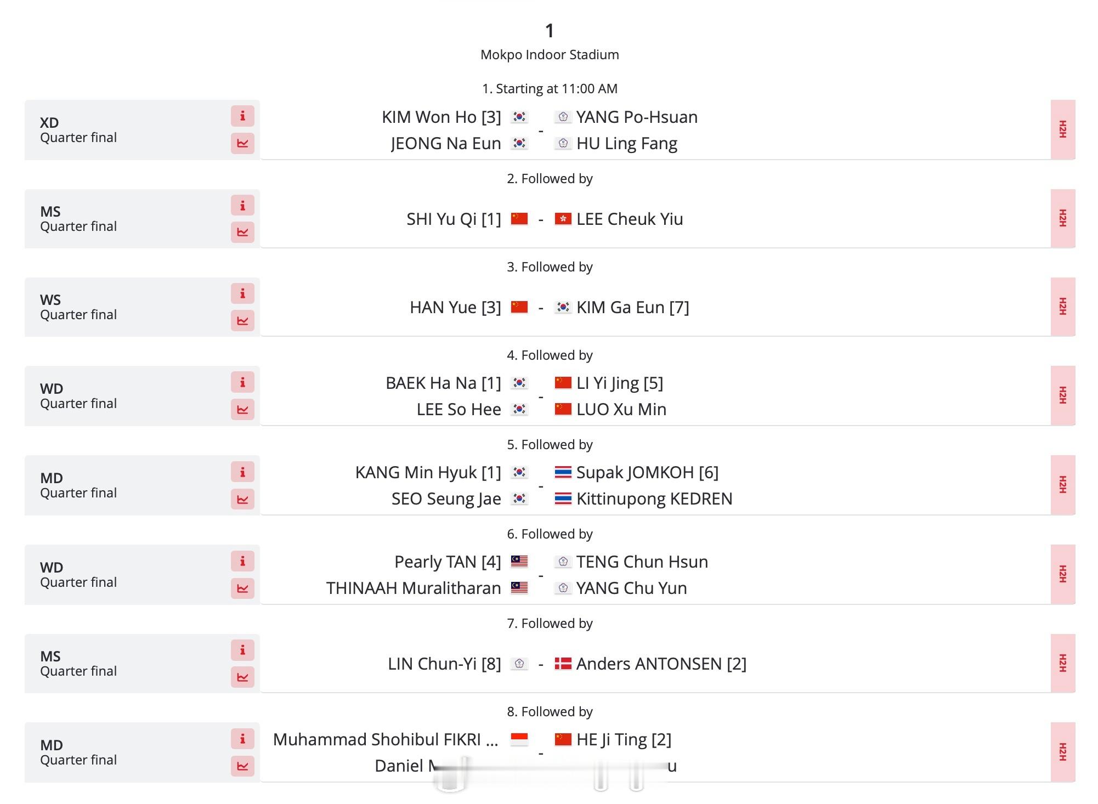
Task: Click player name Kittinupong KEDREN
Action: click(x=654, y=499)
